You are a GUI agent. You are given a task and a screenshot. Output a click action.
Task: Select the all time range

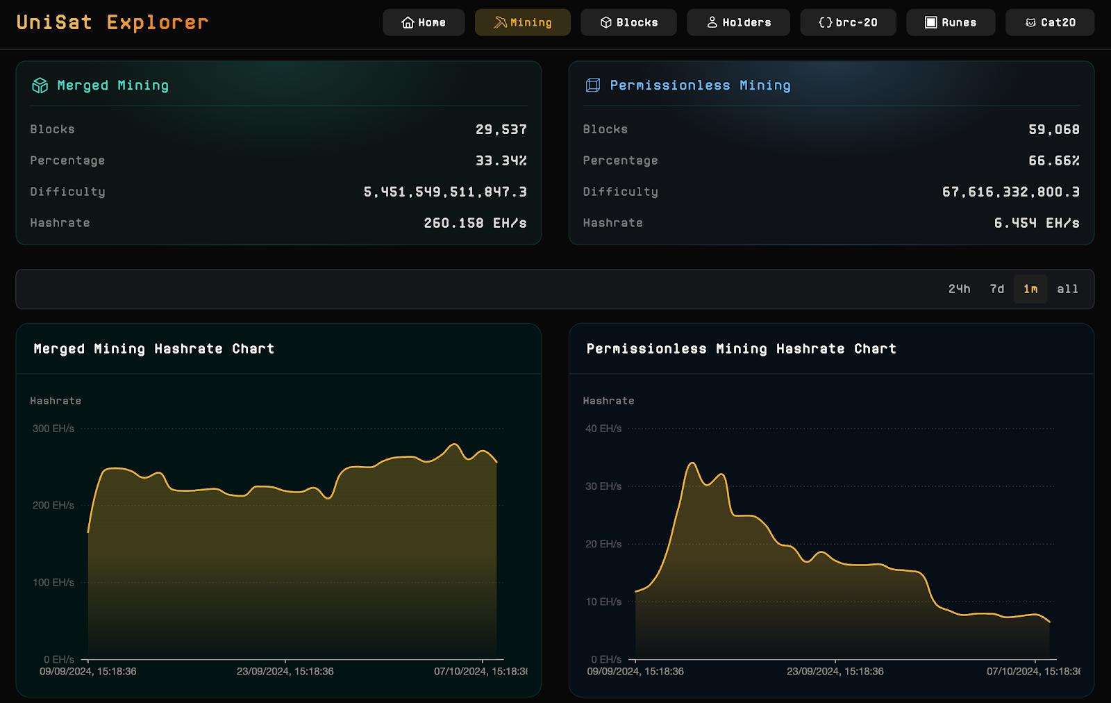pyautogui.click(x=1068, y=289)
